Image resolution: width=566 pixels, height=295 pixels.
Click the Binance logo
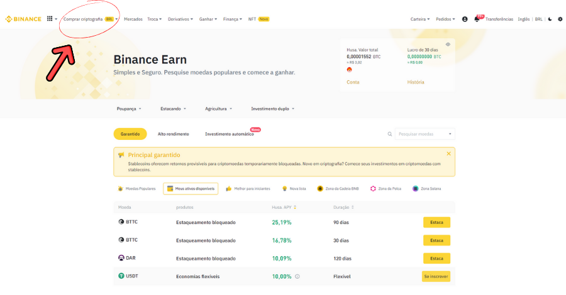[23, 19]
